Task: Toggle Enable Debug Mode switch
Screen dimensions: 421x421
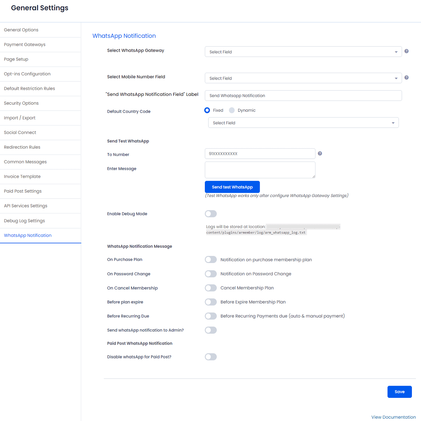Action: pos(211,214)
